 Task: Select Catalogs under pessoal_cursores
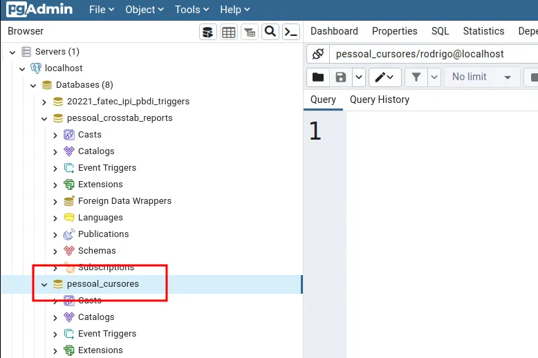click(x=96, y=317)
